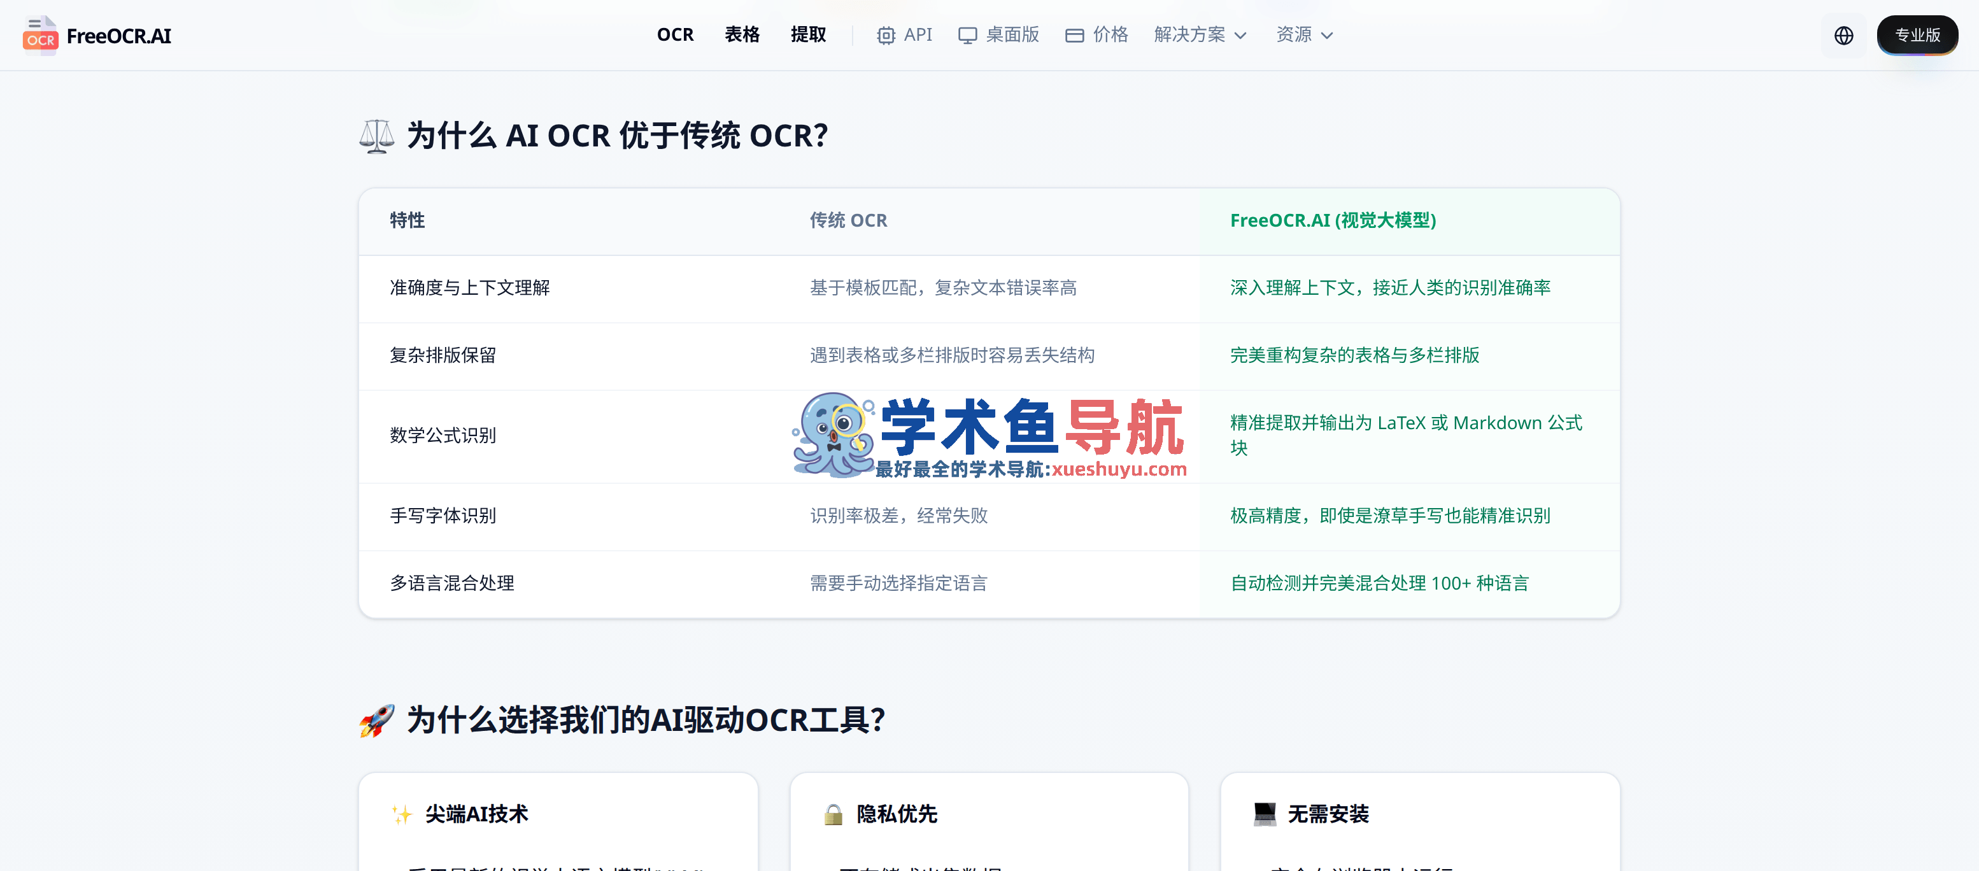1979x871 pixels.
Task: Select the 准确度与上下文理解 row label
Action: pos(469,287)
